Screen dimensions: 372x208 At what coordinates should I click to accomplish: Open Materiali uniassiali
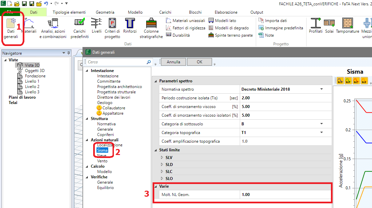[x=185, y=21]
